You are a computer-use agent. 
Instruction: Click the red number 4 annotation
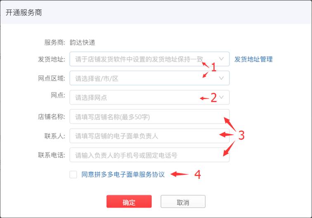point(197,175)
